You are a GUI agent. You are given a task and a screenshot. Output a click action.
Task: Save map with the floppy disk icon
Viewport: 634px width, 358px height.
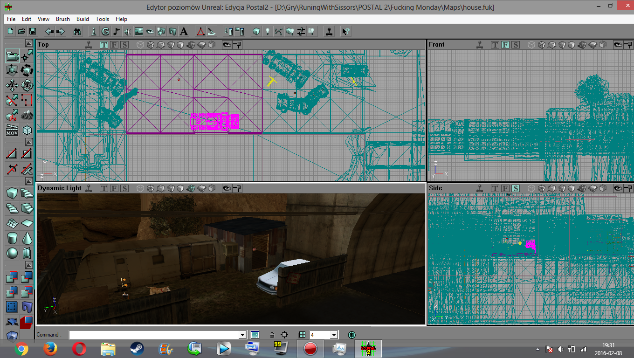(33, 31)
